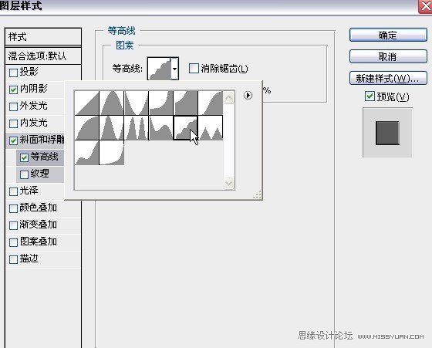Open 混合选项:默认 blending options

point(43,56)
